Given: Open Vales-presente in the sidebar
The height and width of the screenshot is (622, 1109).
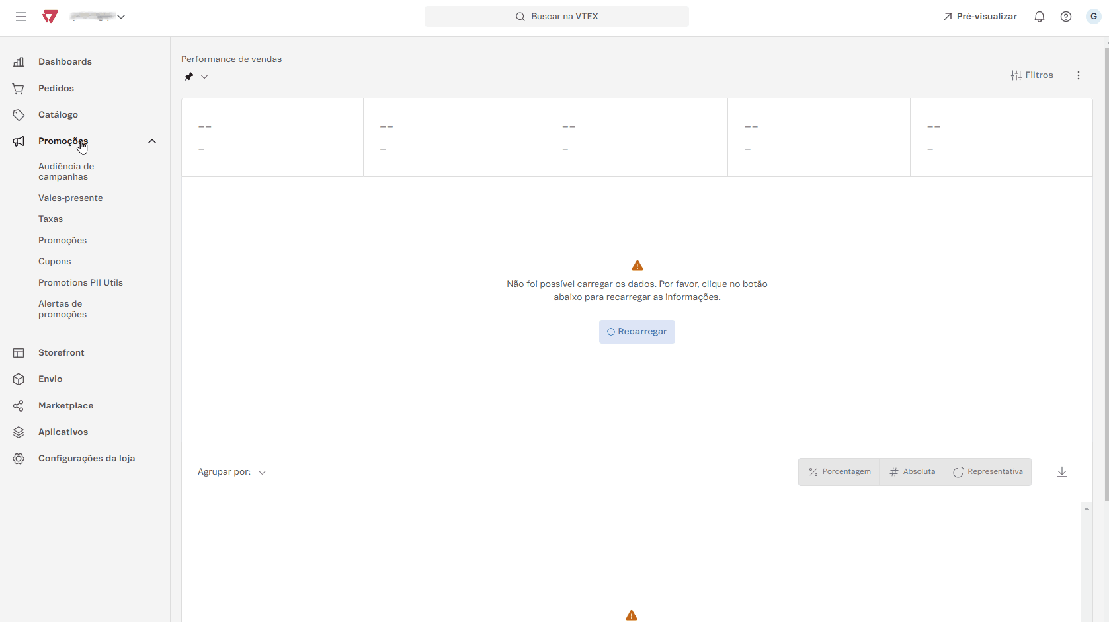Looking at the screenshot, I should pos(70,198).
